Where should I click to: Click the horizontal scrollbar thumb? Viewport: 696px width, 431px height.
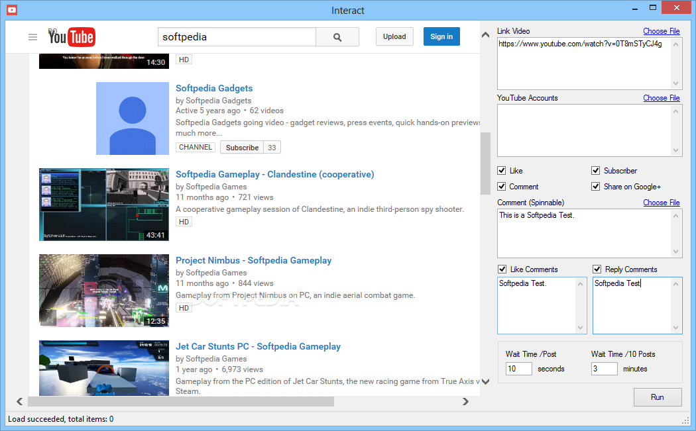pyautogui.click(x=181, y=402)
